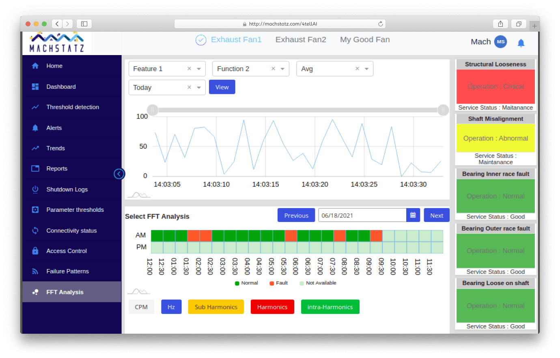Click the notification bell icon in header
Screen dimensions: 560x358
[x=521, y=43]
